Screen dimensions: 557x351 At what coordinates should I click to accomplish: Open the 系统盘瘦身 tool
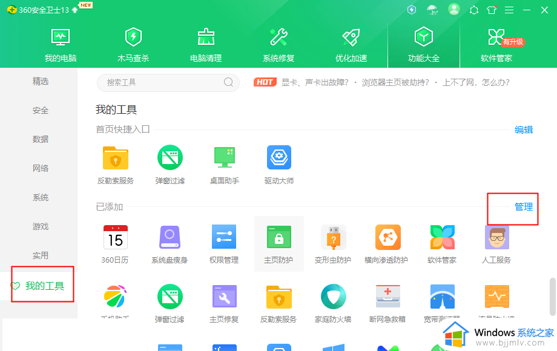(x=170, y=244)
